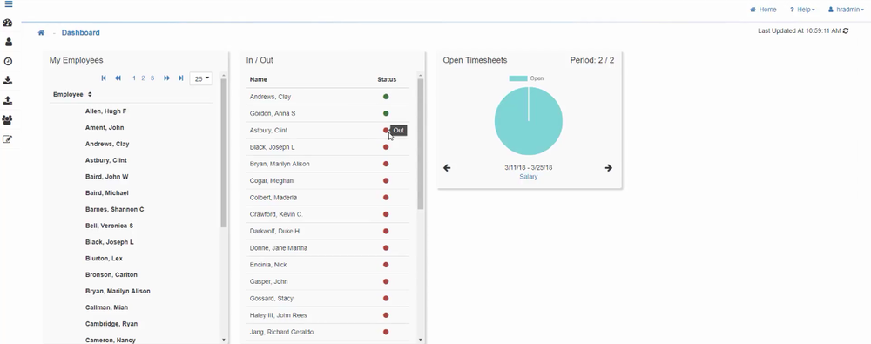
Task: Click Darkwolf, Duke H in In / Out list
Action: (274, 231)
